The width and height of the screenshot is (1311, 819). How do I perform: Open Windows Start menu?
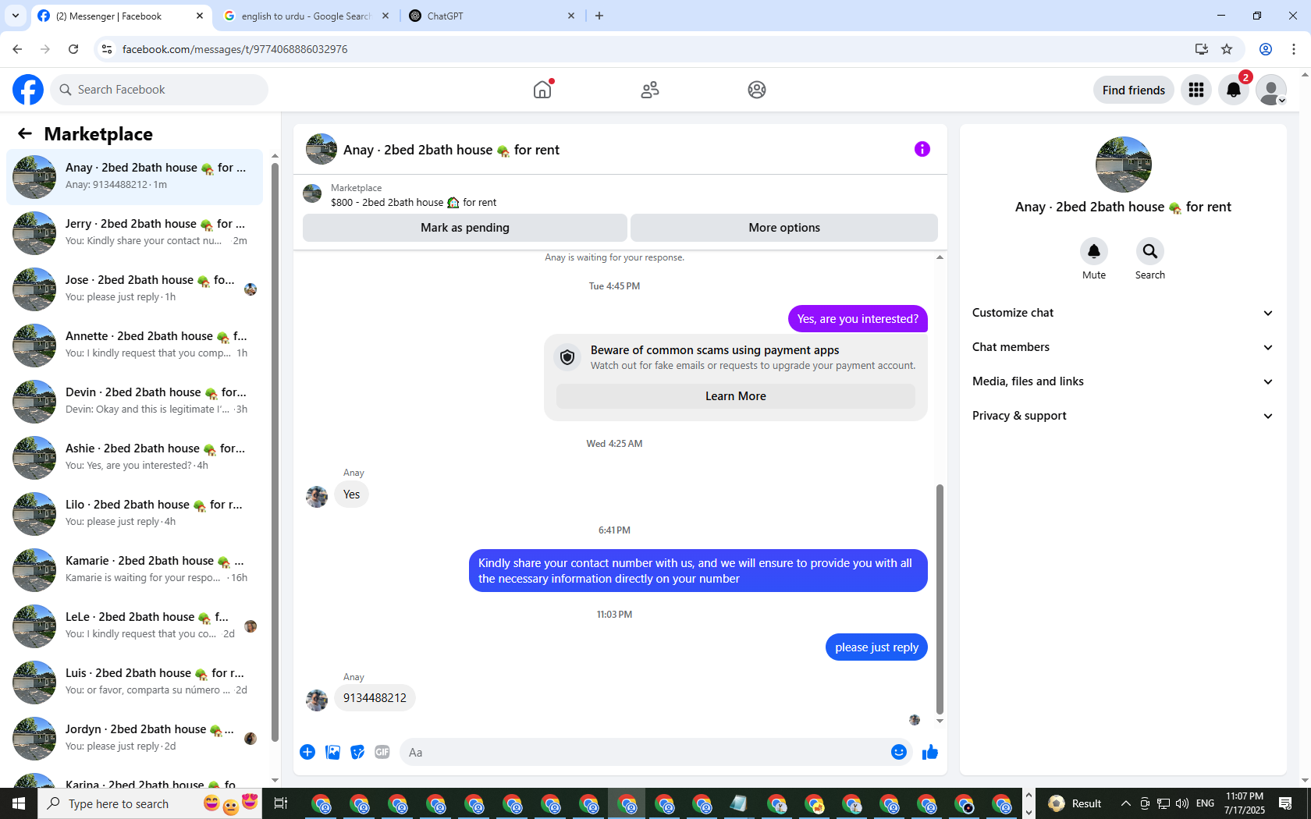[19, 803]
